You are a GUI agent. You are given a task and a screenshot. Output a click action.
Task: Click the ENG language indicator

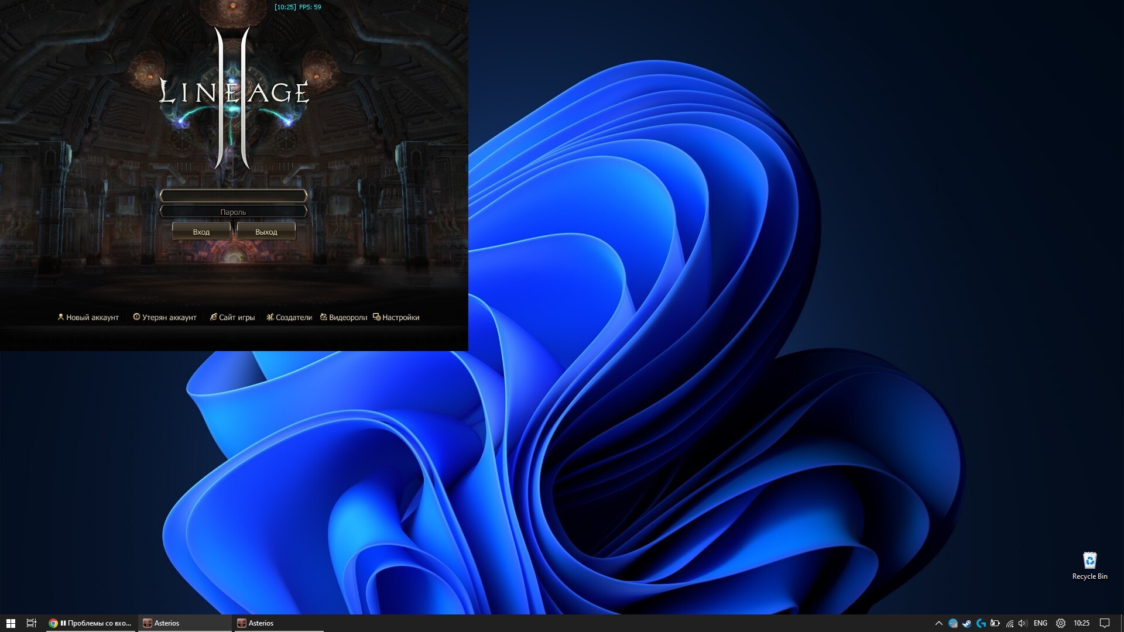pyautogui.click(x=1041, y=623)
